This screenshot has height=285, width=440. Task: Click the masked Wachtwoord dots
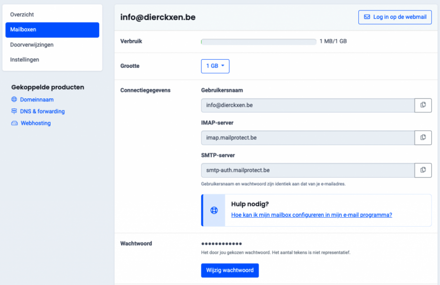(221, 243)
